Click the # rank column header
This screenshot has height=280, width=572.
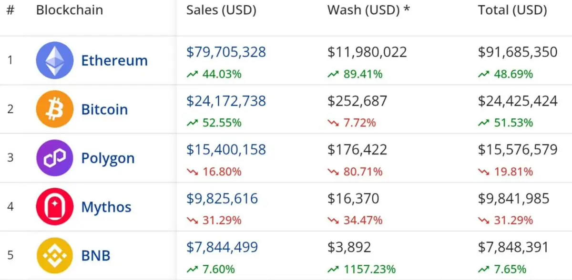10,10
